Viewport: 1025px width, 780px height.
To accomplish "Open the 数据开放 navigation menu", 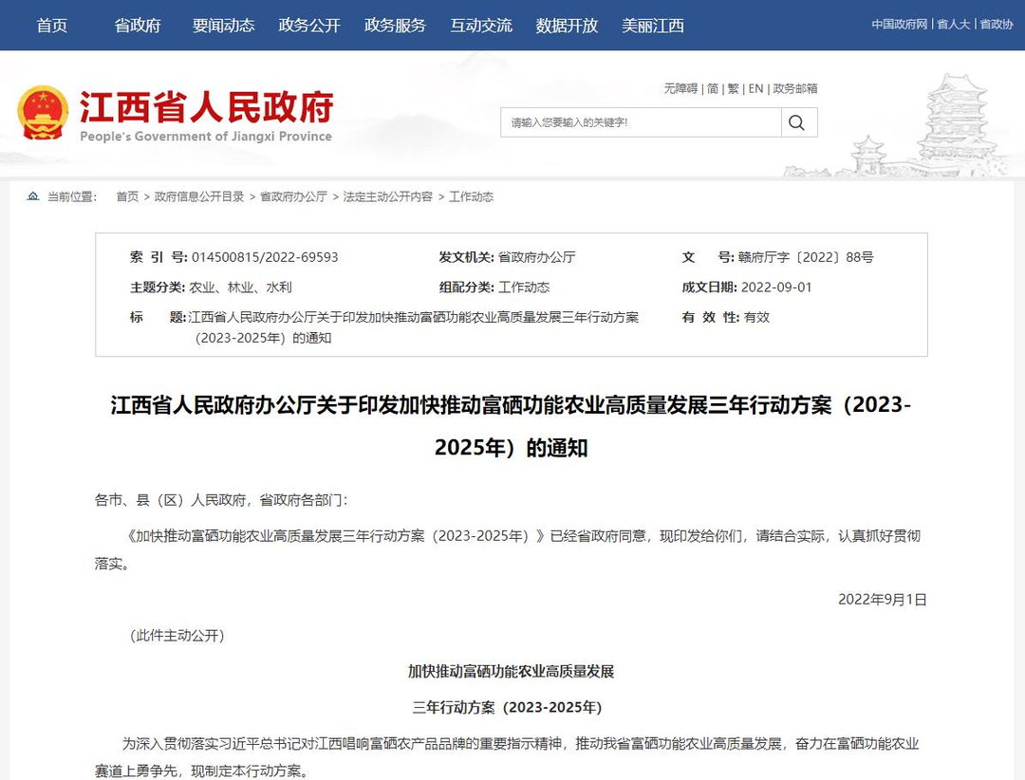I will [x=567, y=26].
